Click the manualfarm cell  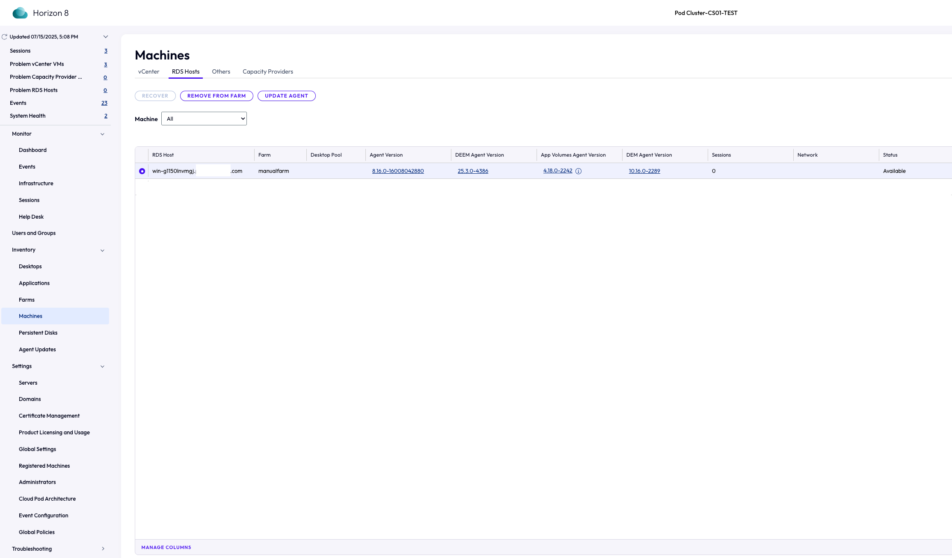click(x=273, y=171)
